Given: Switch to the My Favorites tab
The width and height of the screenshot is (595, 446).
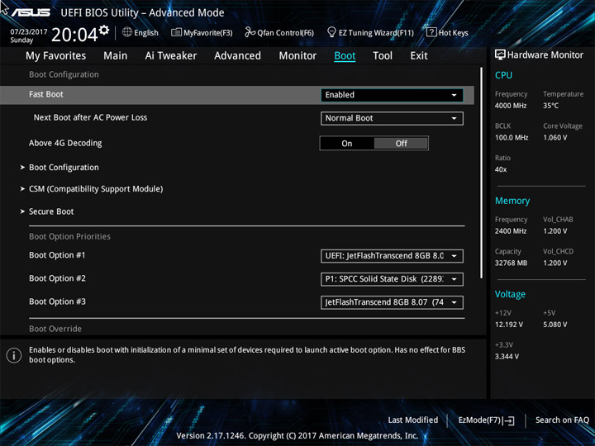Looking at the screenshot, I should (x=56, y=56).
